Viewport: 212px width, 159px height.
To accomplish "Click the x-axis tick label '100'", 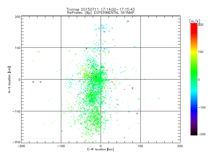I will 140,146.
